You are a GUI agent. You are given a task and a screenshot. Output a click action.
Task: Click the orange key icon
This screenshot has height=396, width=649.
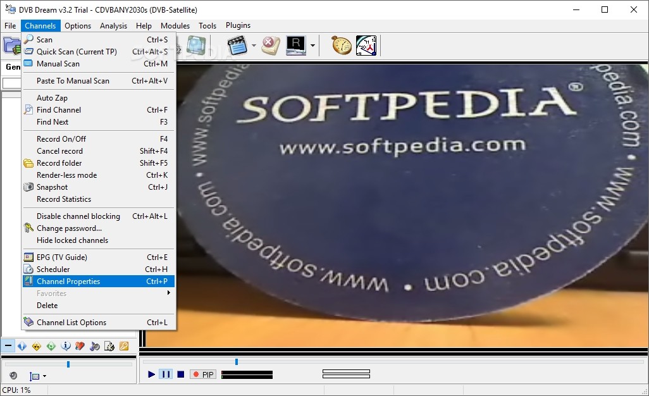click(x=124, y=346)
